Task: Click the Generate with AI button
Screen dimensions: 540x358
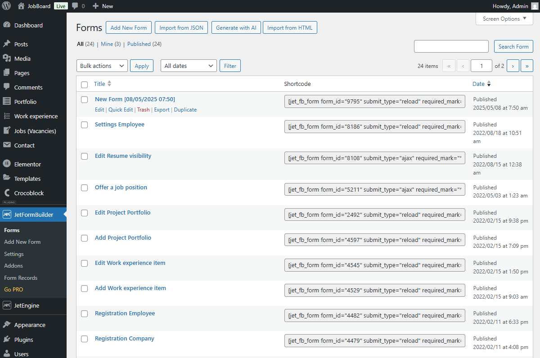Action: coord(236,27)
